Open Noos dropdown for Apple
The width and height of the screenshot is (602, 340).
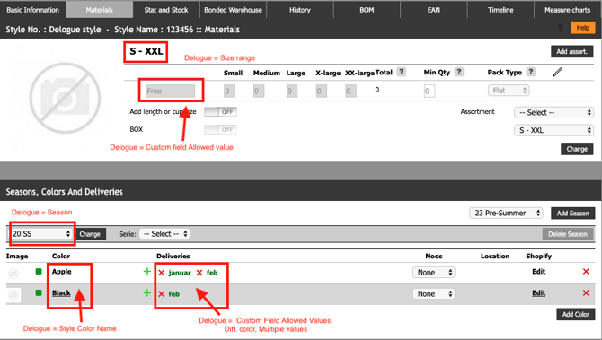coord(433,273)
